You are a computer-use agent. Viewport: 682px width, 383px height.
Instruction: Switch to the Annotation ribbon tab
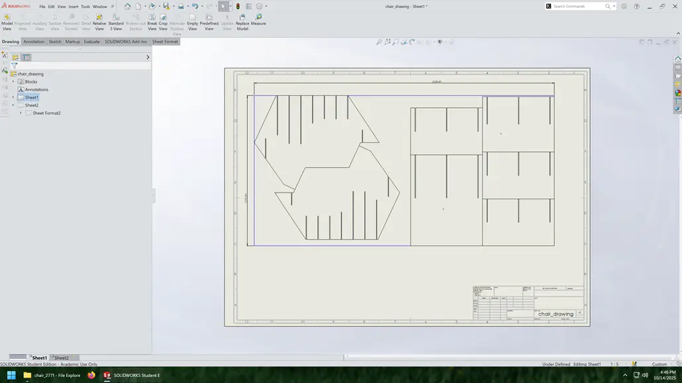(x=34, y=41)
